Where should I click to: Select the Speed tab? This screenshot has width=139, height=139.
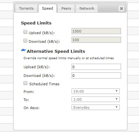pos(48,8)
